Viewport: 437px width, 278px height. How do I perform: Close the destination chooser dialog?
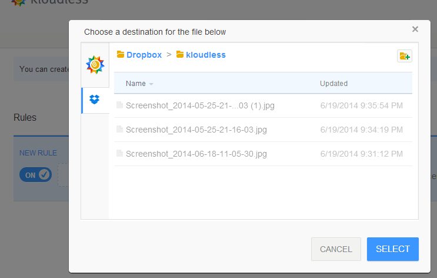[x=415, y=29]
